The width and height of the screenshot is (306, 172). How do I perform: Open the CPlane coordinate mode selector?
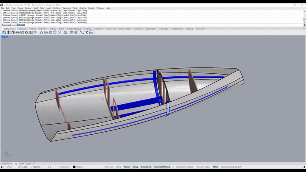(9, 167)
